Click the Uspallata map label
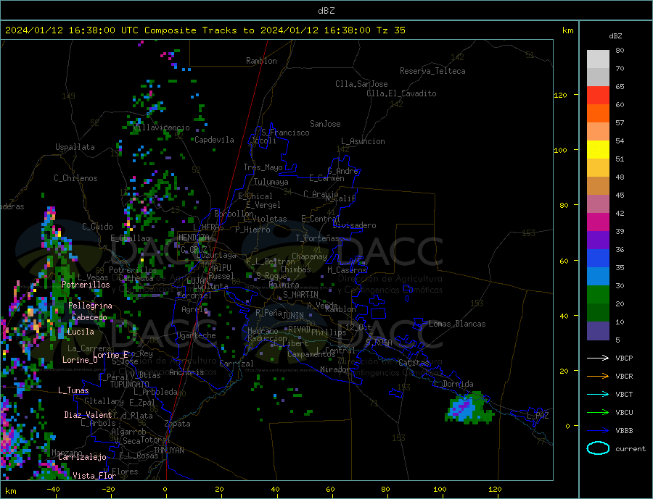The height and width of the screenshot is (499, 653). click(75, 147)
